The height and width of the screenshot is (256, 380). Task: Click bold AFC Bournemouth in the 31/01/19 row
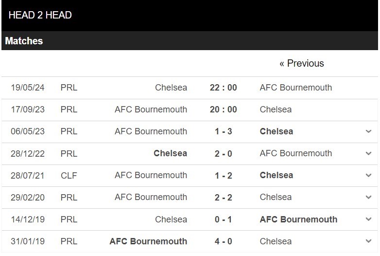[148, 241]
